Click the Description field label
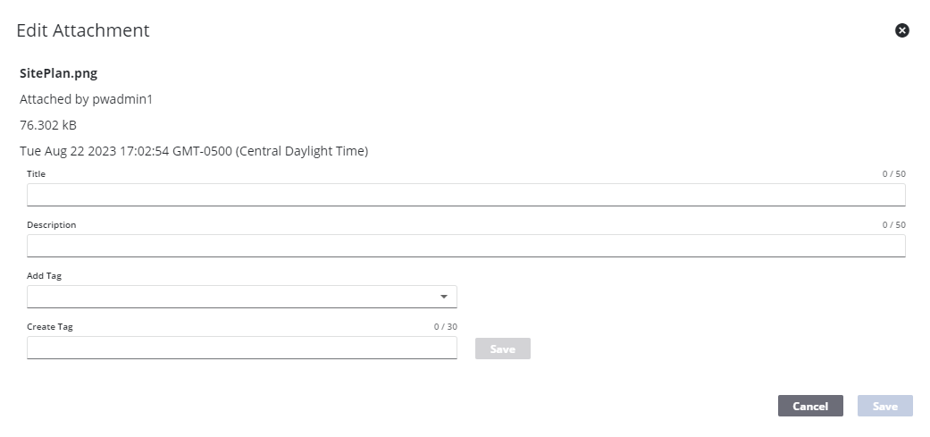 (51, 225)
